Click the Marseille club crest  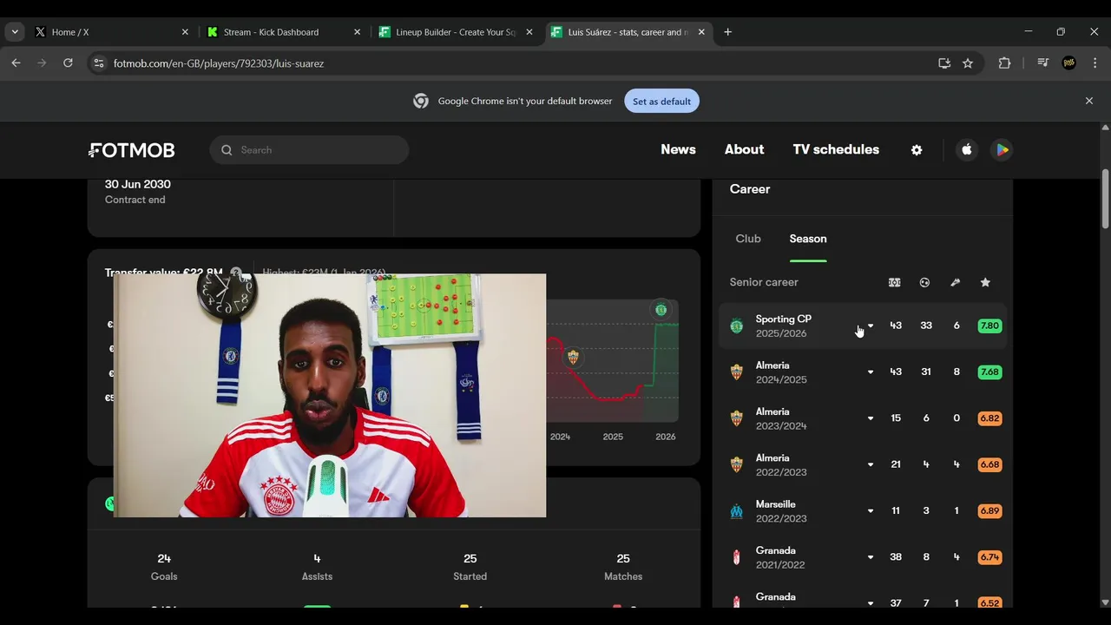click(x=737, y=511)
